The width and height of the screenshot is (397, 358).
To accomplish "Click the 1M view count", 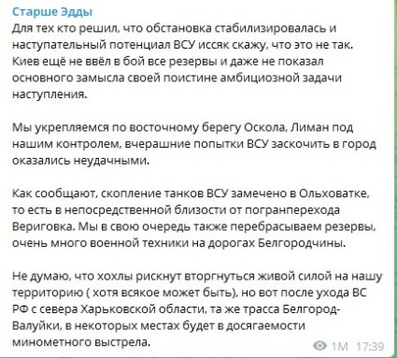I will tap(339, 346).
